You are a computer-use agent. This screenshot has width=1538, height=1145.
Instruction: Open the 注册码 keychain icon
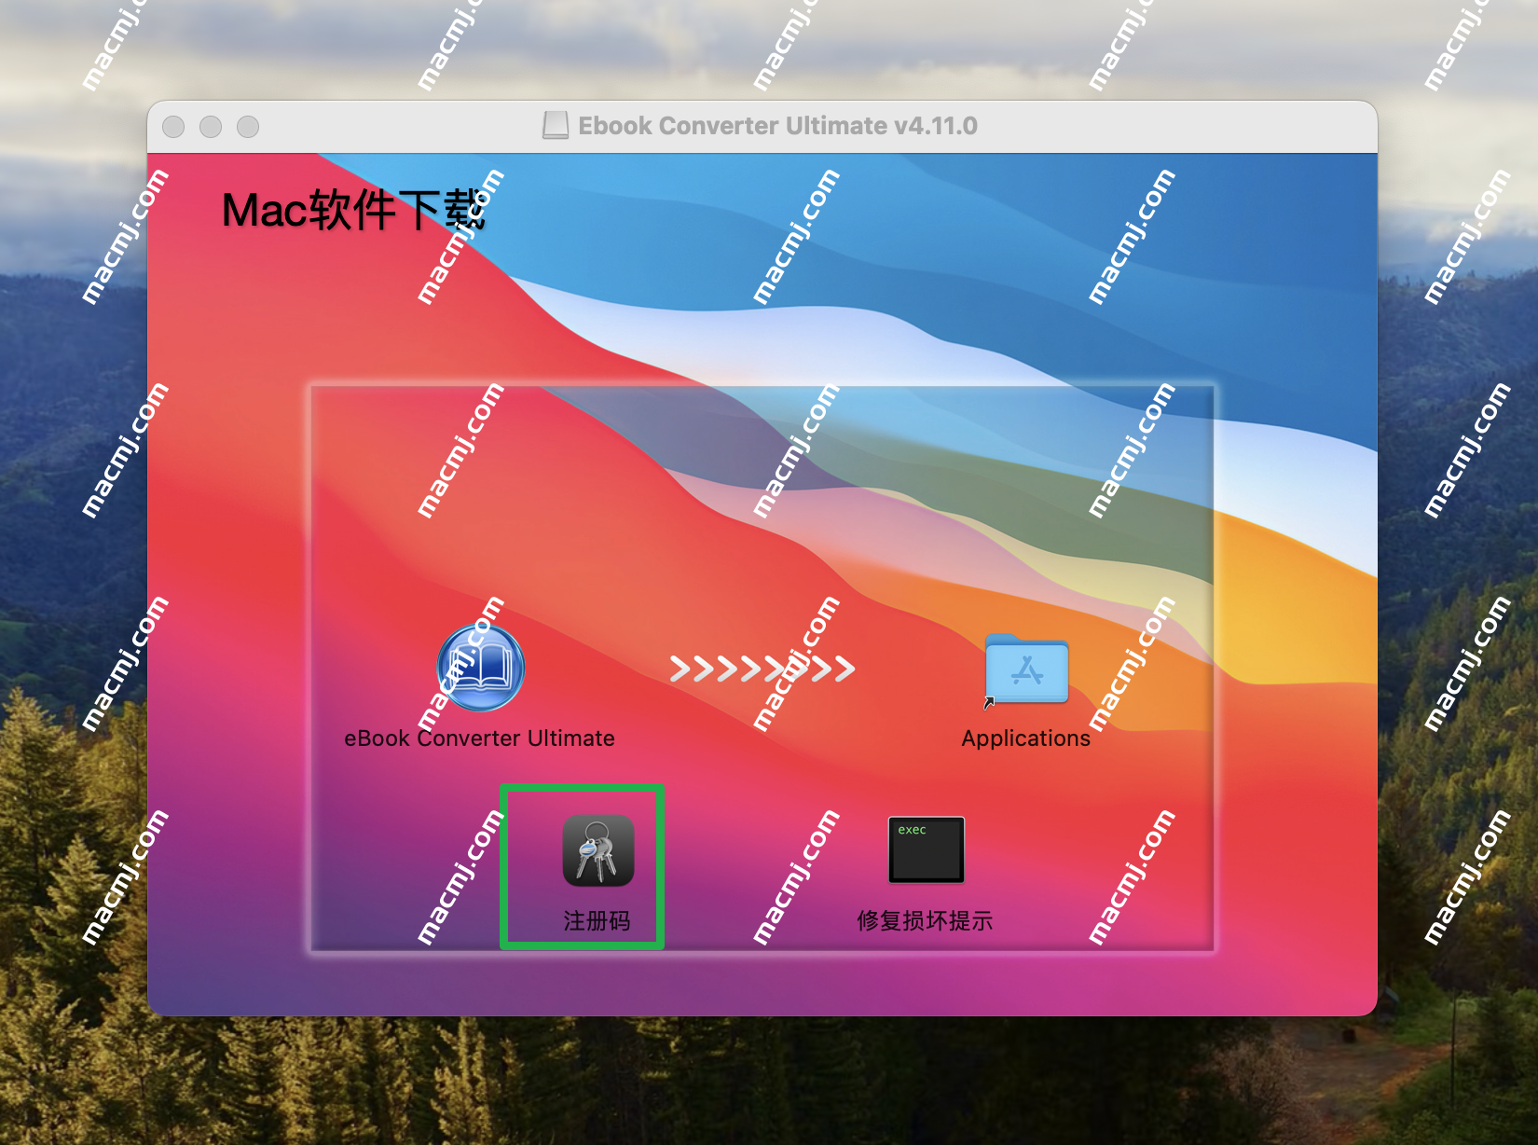point(597,849)
